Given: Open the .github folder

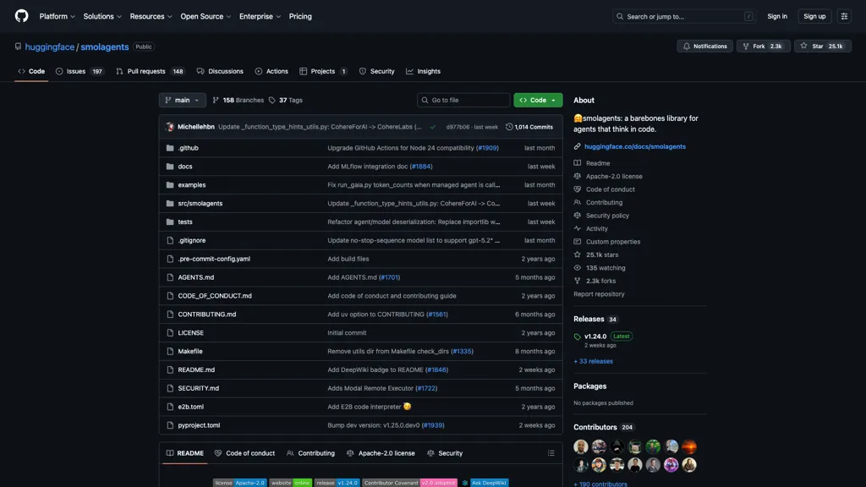Looking at the screenshot, I should (188, 148).
